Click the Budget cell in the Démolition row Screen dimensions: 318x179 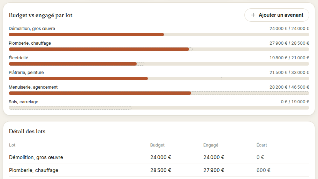coord(161,157)
